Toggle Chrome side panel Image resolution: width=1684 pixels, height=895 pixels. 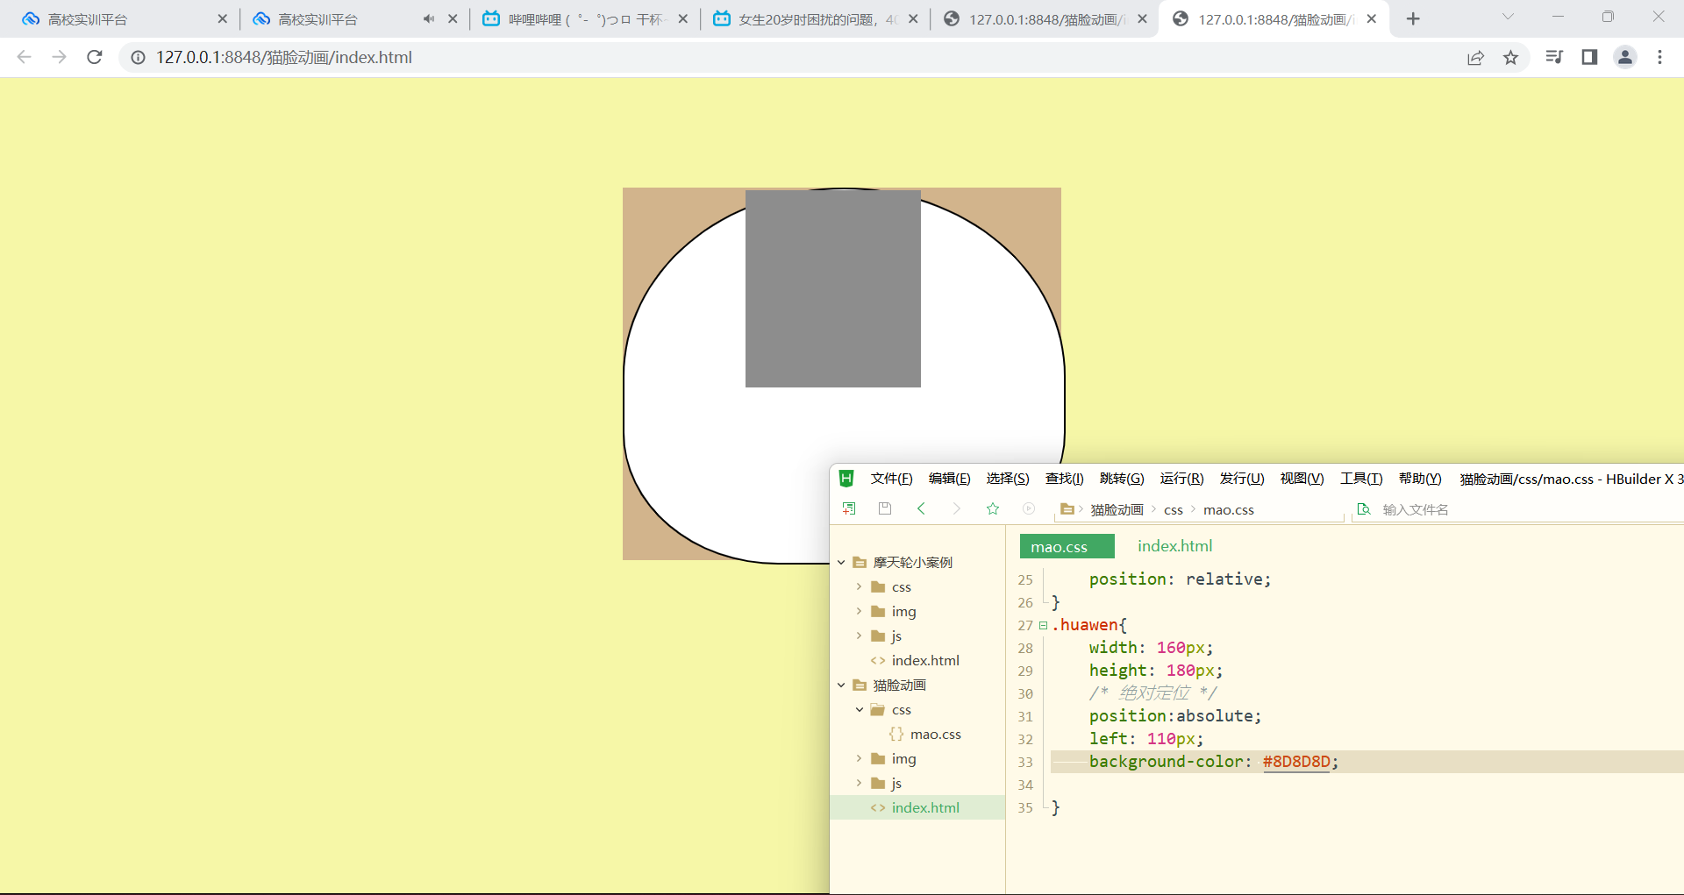point(1589,57)
